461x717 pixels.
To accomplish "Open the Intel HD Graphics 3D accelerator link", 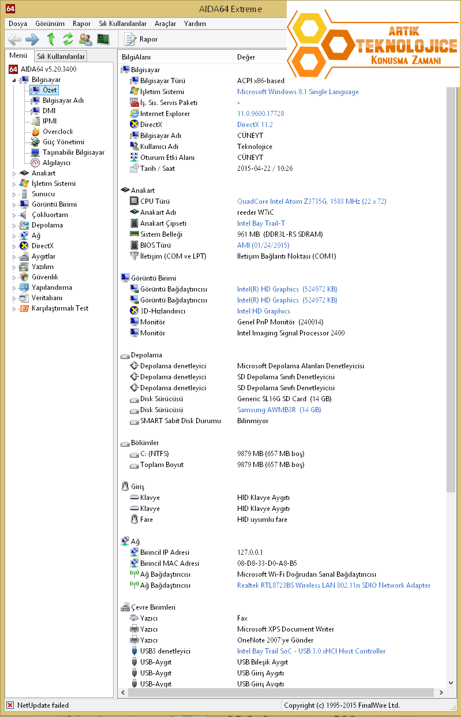I will click(x=264, y=311).
